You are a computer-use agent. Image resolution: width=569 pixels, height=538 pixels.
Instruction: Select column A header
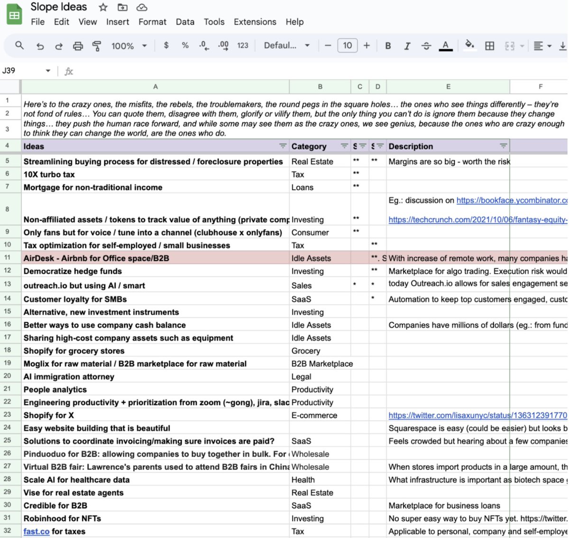click(155, 87)
